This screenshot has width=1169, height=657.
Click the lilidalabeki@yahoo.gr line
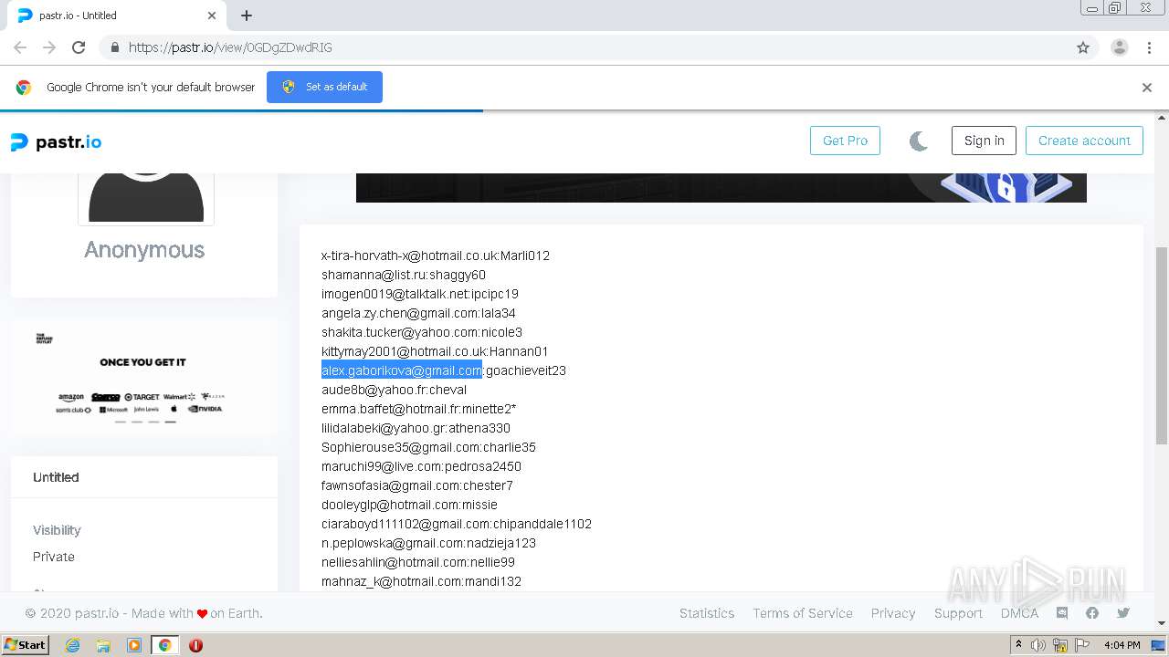tap(416, 428)
